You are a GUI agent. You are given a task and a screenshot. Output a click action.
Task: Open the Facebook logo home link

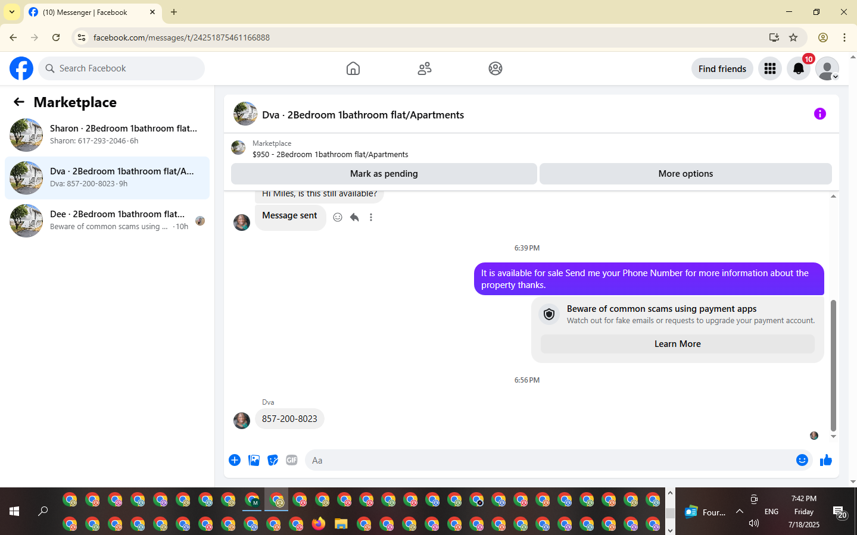click(x=21, y=68)
